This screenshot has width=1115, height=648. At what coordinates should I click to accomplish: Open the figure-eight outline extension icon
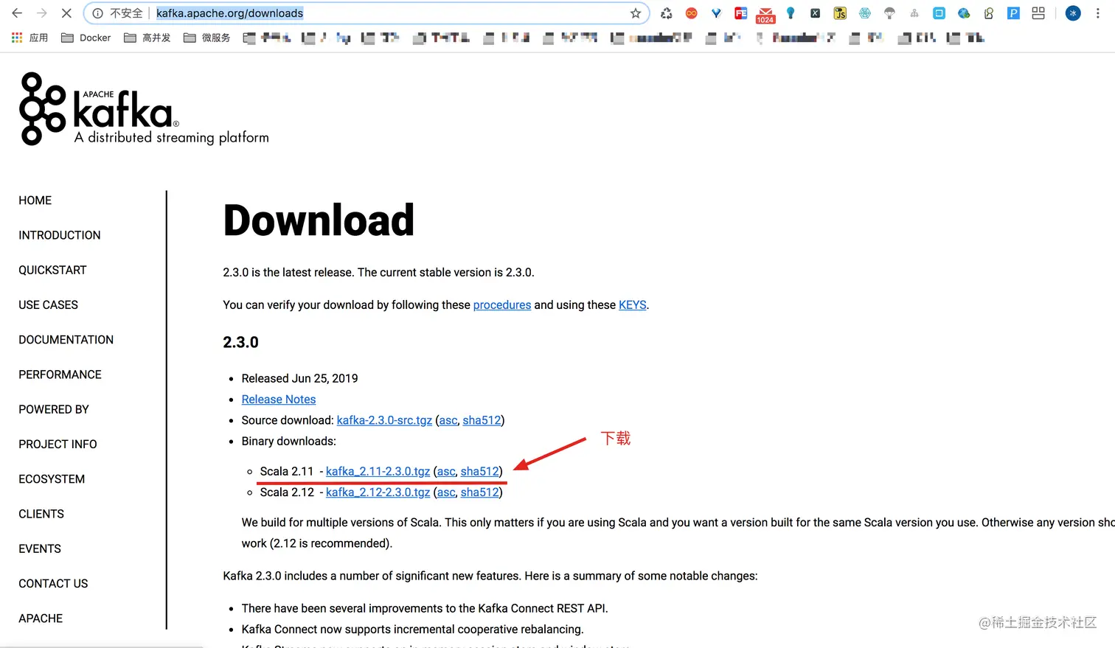(989, 13)
